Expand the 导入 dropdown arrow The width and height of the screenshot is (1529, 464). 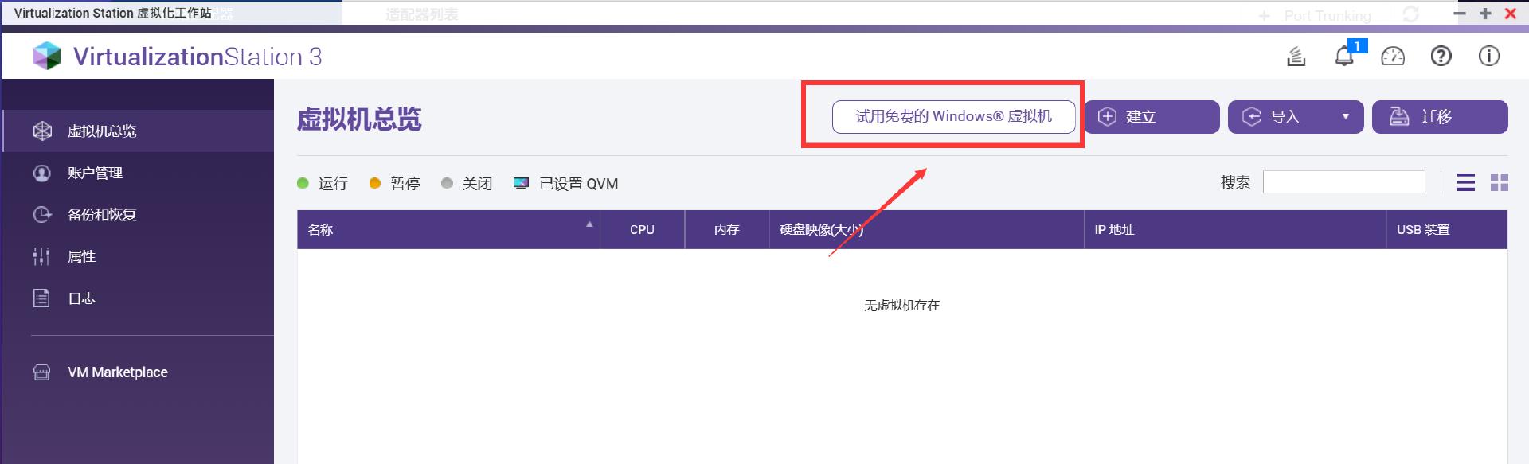click(x=1345, y=117)
